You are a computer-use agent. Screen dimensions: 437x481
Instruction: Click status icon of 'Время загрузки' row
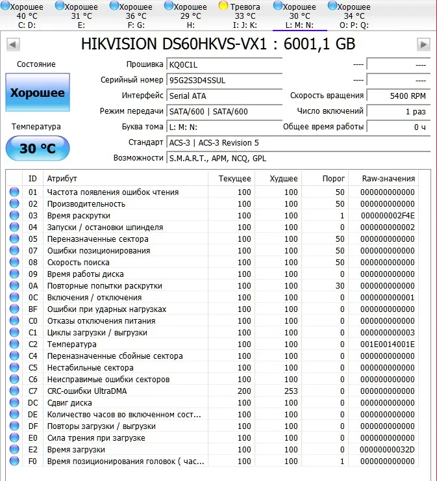(14, 449)
